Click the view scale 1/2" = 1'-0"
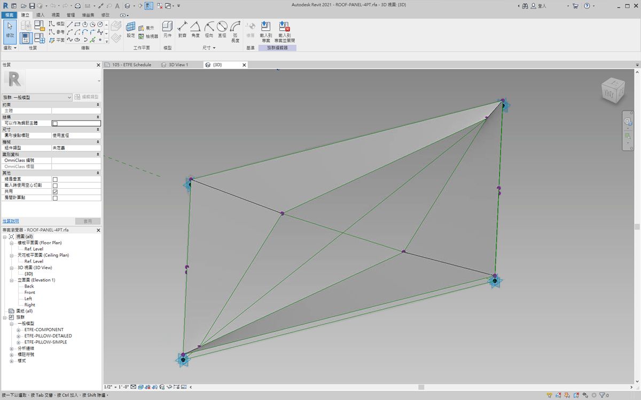 tap(116, 387)
